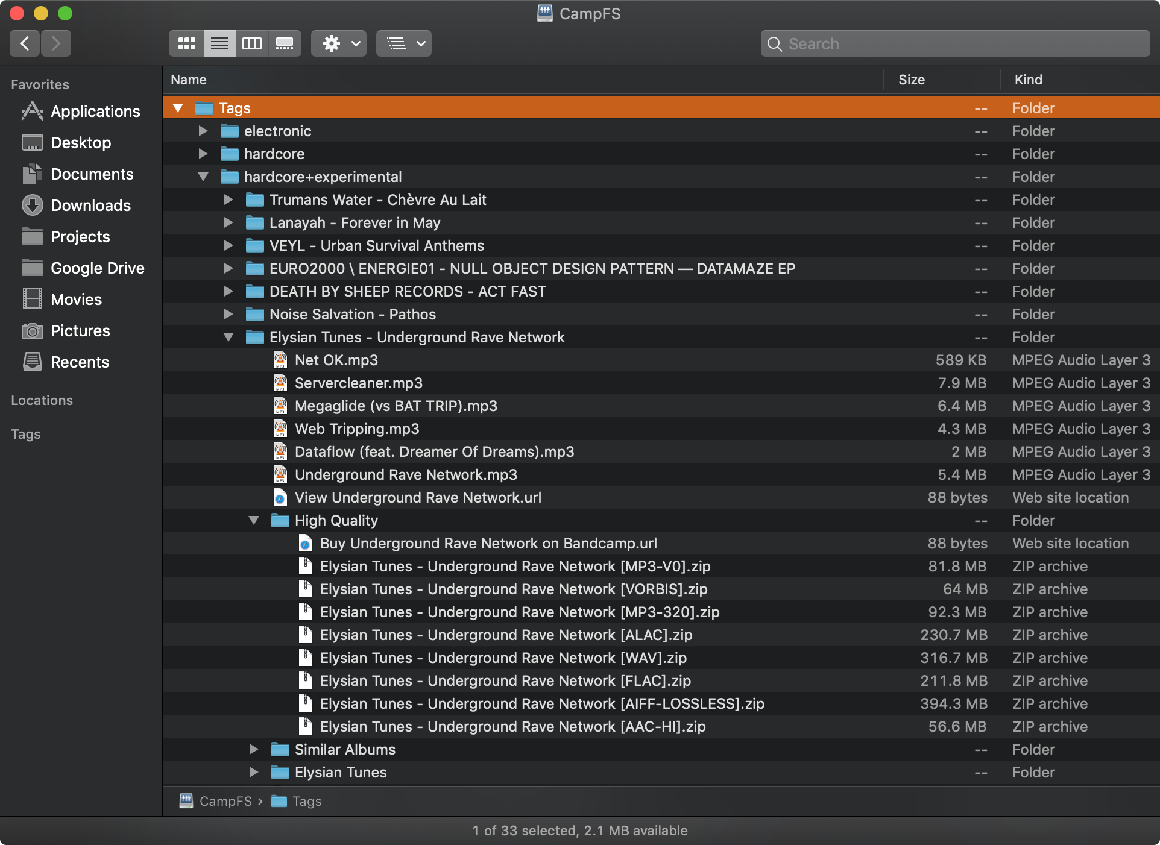Go forward with the right arrow button
1160x845 pixels.
[x=56, y=43]
